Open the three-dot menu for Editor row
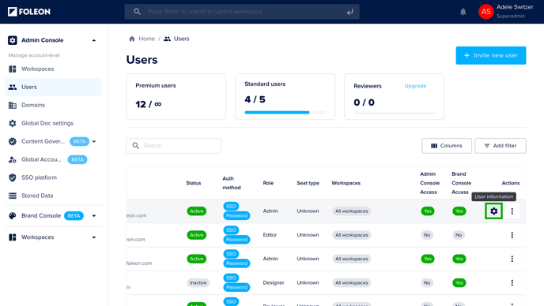Image resolution: width=544 pixels, height=306 pixels. pyautogui.click(x=512, y=235)
